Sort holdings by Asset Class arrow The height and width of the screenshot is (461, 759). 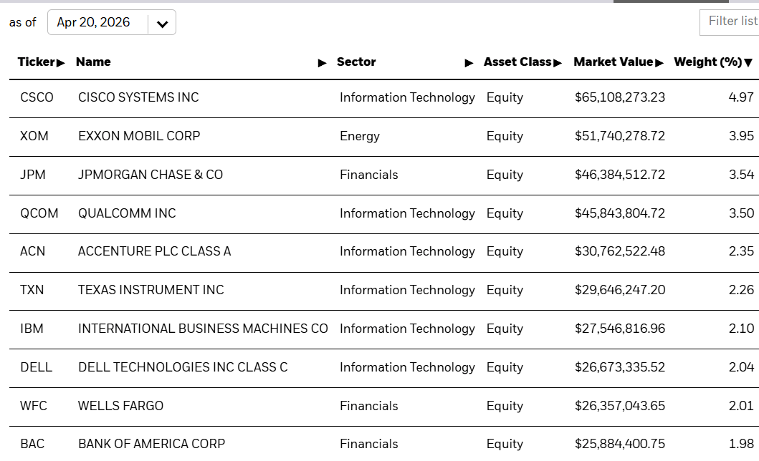(558, 63)
